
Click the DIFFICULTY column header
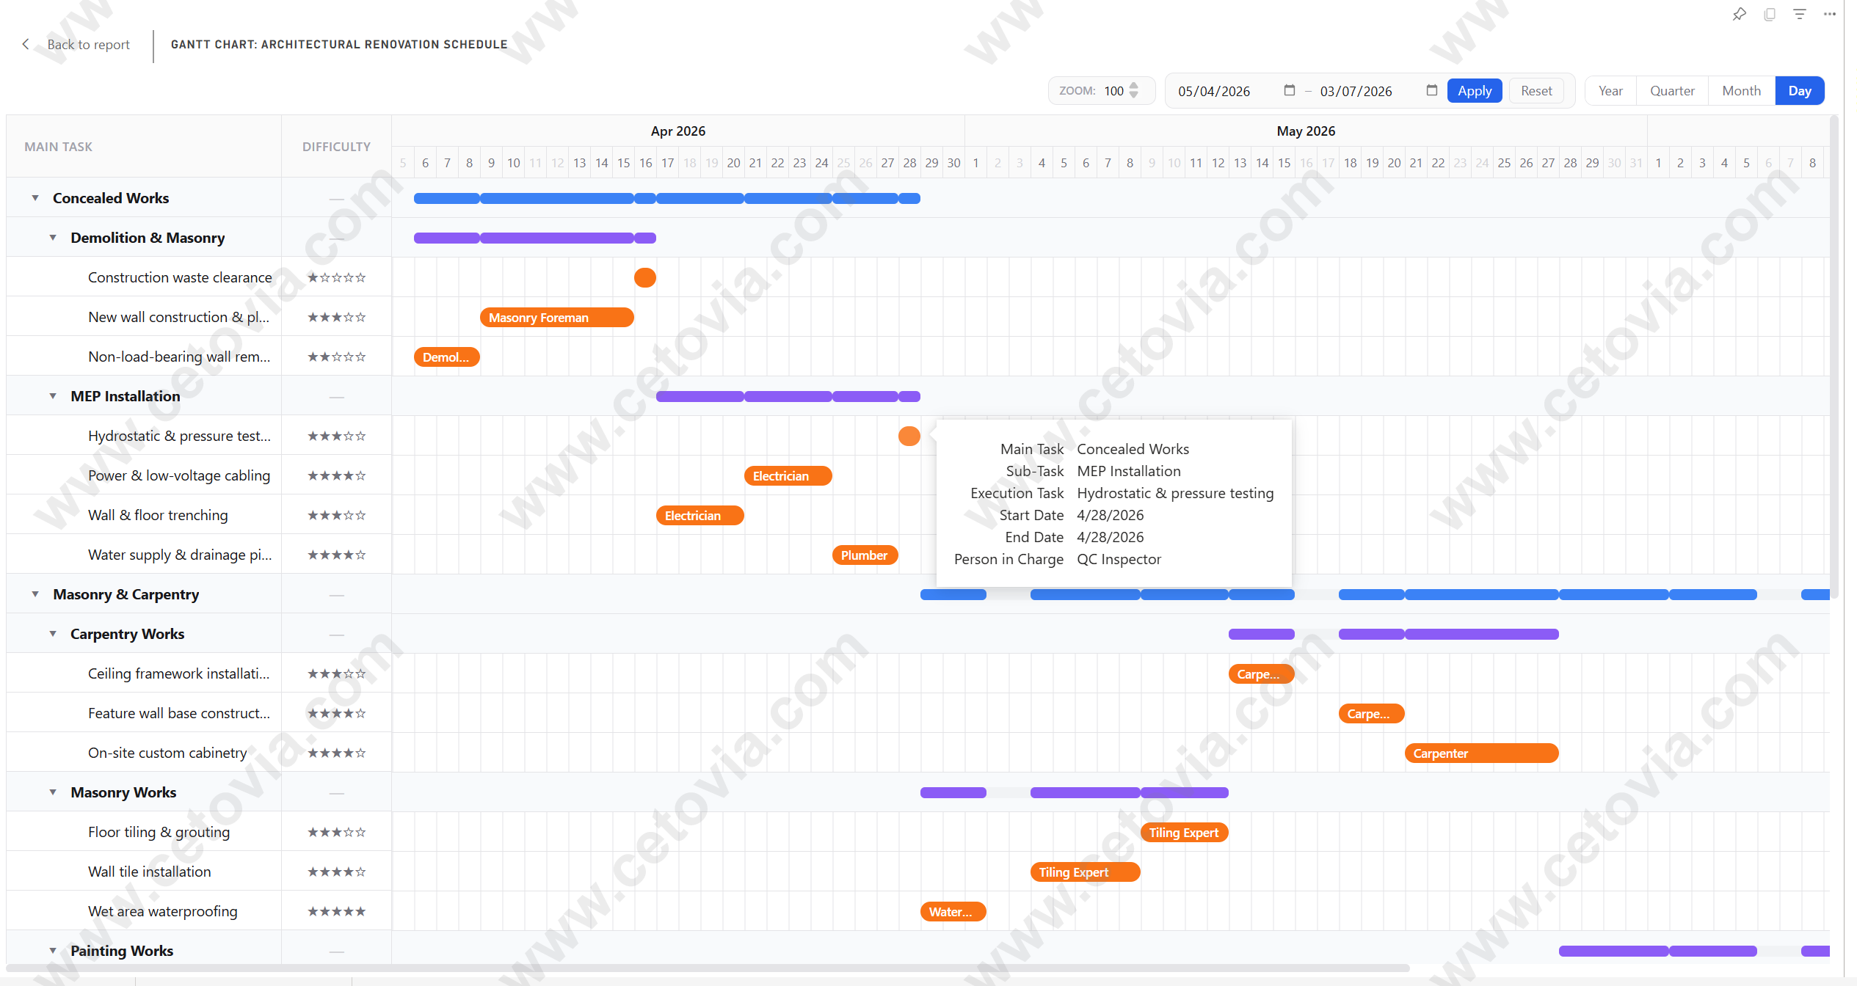pos(336,147)
